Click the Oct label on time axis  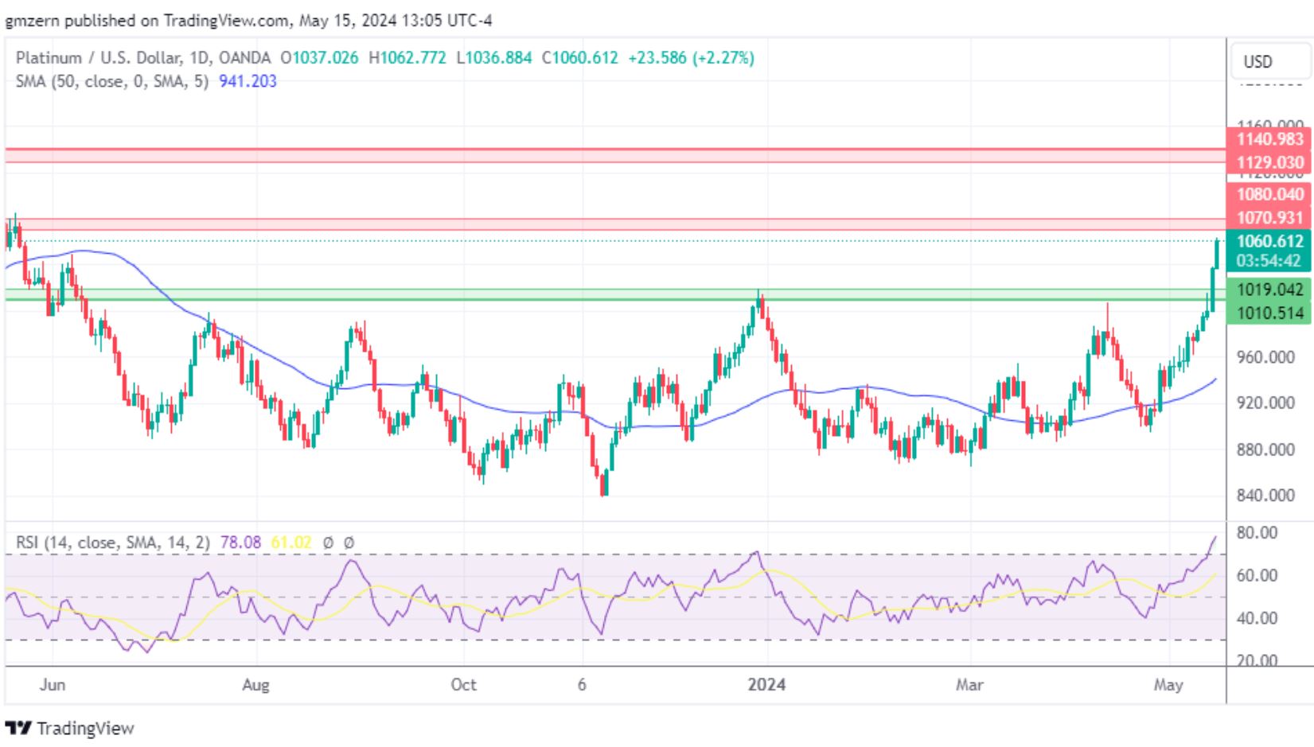tap(463, 685)
